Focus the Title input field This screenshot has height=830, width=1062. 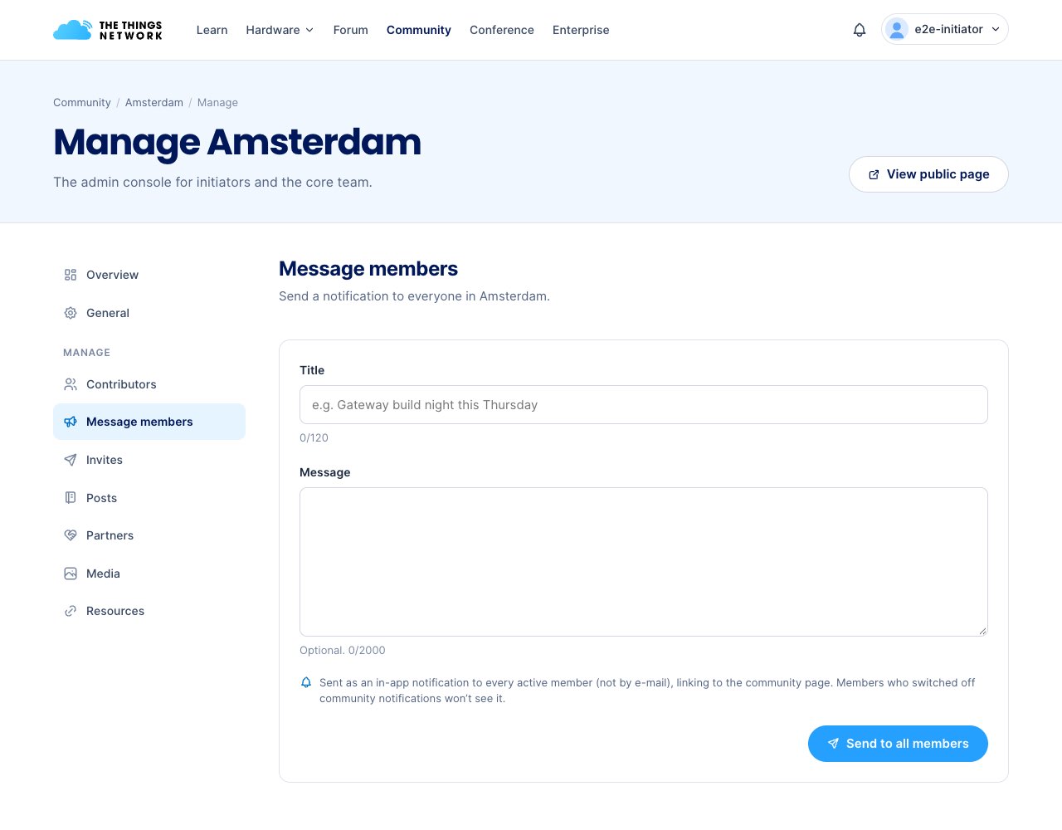pos(644,405)
